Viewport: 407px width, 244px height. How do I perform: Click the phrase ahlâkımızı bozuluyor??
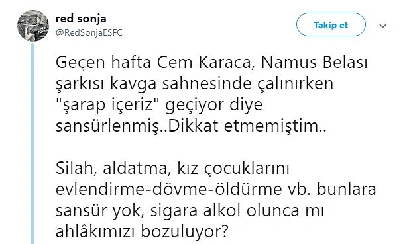[142, 232]
